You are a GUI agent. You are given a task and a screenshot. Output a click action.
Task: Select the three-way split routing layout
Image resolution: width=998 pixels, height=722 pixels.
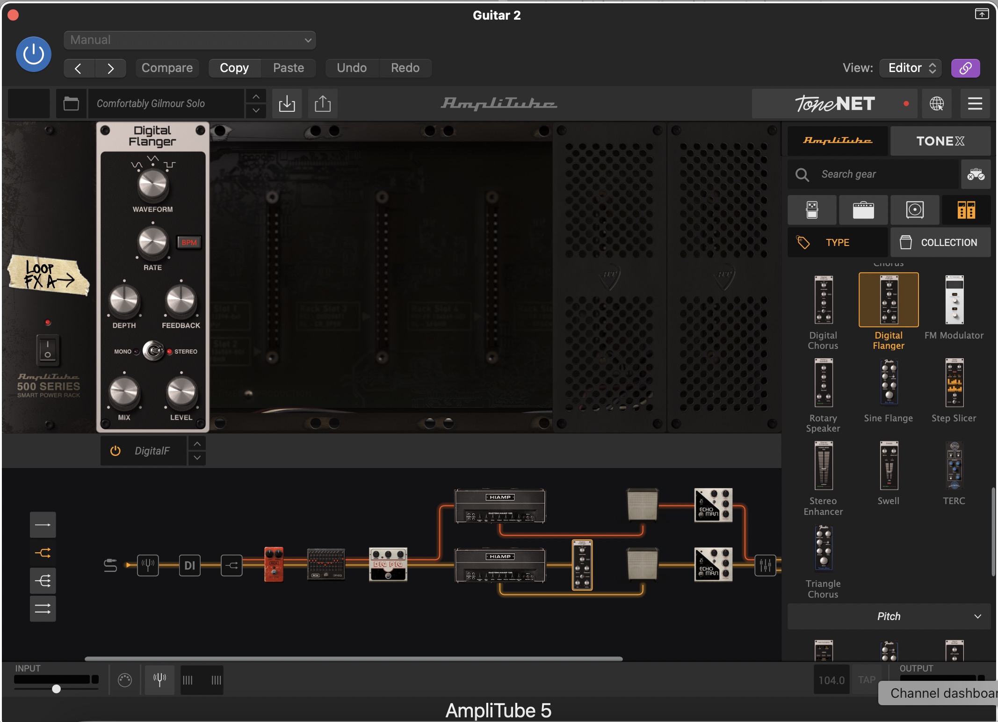click(x=43, y=581)
